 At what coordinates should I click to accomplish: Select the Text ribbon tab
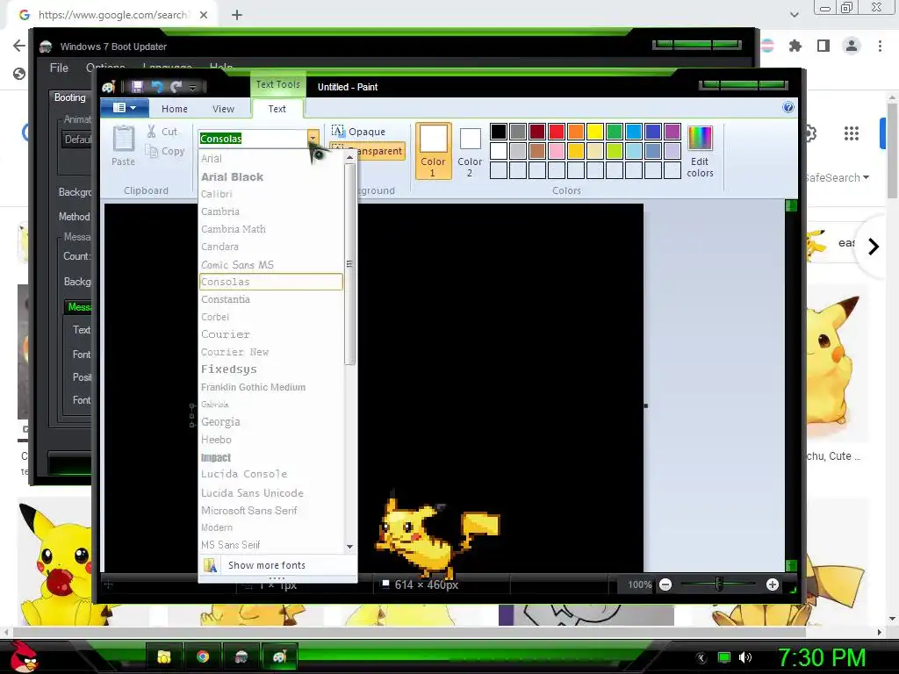coord(277,109)
